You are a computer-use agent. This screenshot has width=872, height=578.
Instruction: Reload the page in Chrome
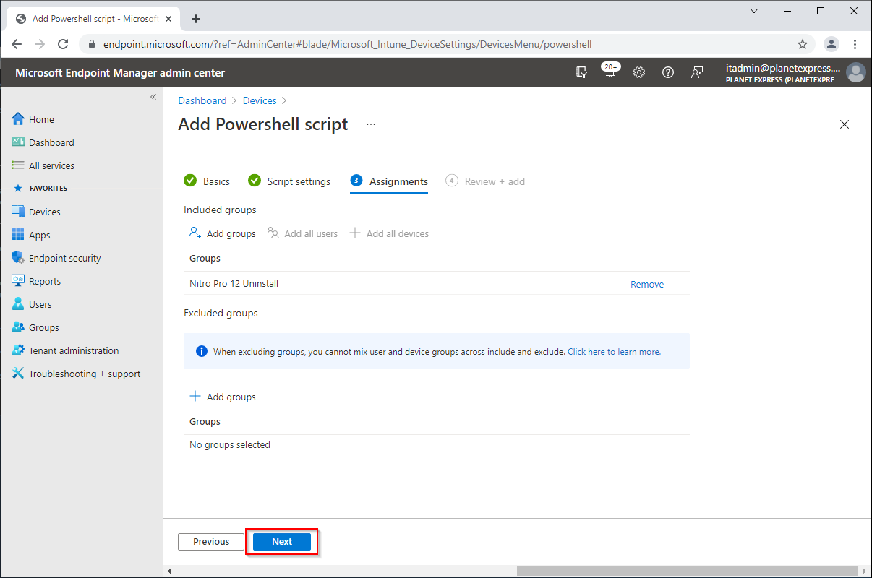point(63,44)
